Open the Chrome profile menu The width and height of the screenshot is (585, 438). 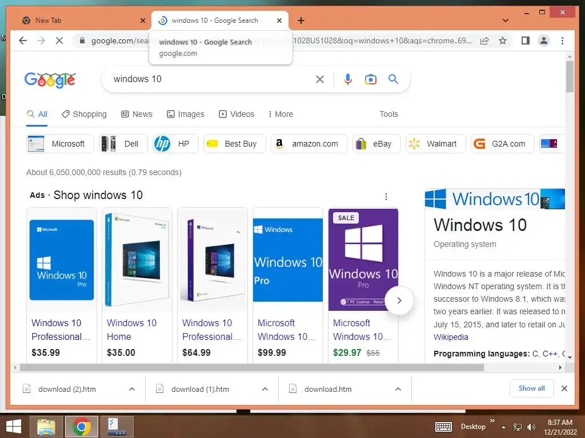(x=544, y=40)
